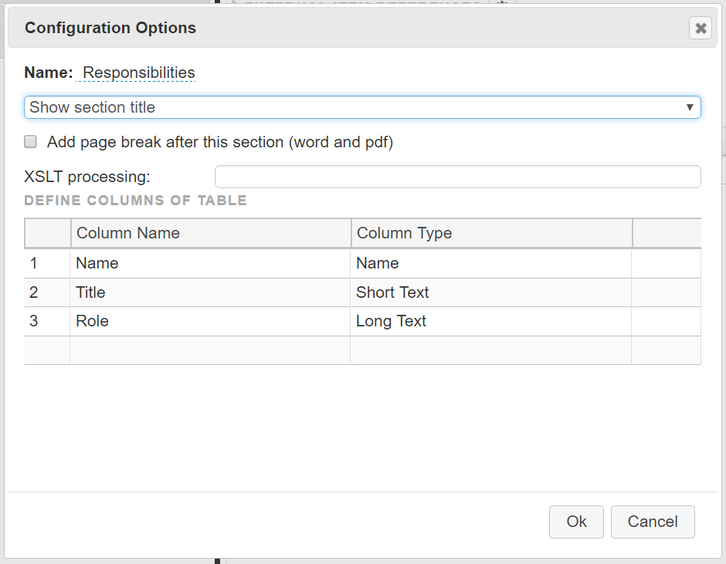Click the Cancel button

coord(653,522)
